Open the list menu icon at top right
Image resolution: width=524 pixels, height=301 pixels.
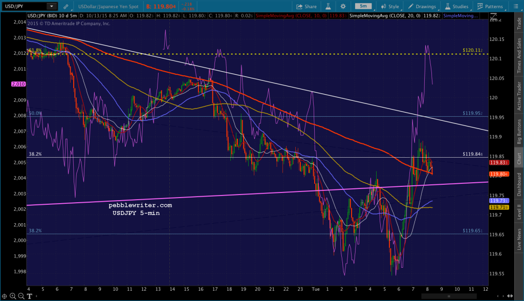(x=516, y=6)
